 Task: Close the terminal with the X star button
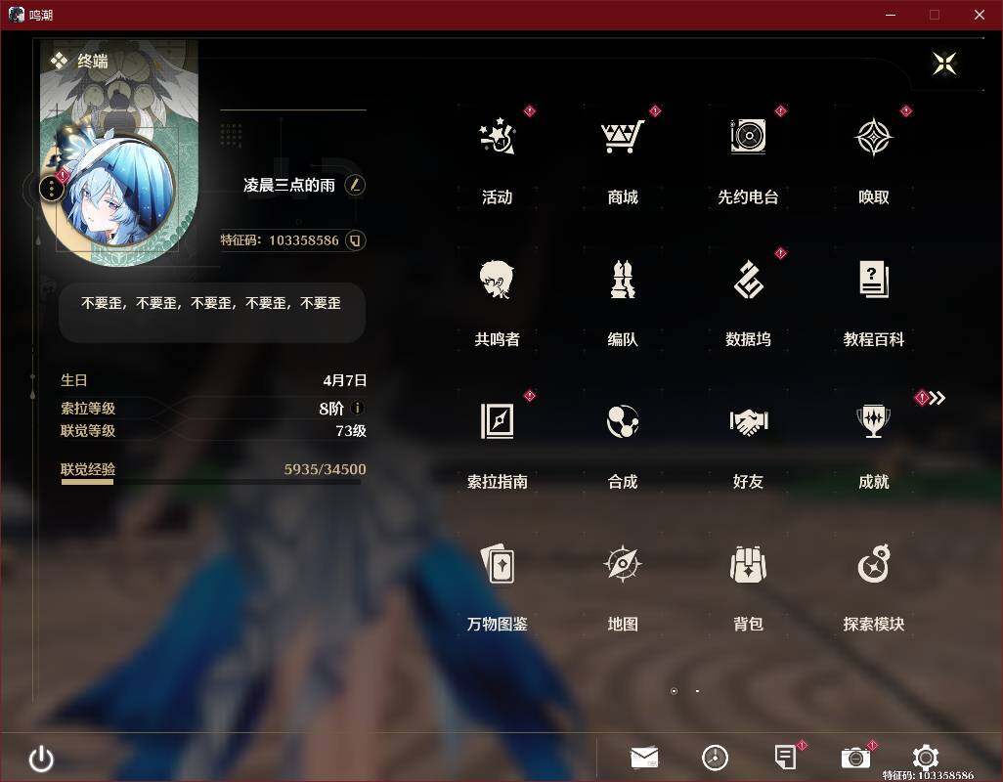coord(944,64)
